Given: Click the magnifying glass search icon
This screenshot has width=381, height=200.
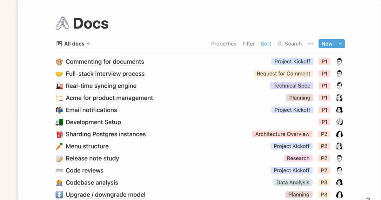Looking at the screenshot, I should tap(280, 43).
